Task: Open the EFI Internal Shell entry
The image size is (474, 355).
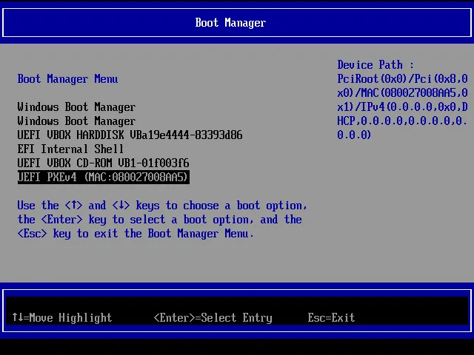Action: [70, 149]
